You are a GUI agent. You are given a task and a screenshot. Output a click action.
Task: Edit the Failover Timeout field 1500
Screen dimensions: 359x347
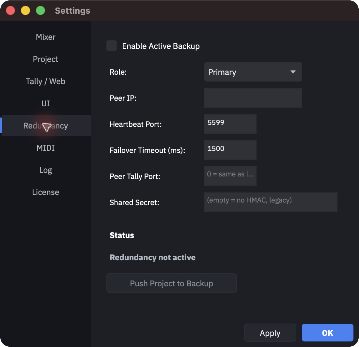click(230, 150)
